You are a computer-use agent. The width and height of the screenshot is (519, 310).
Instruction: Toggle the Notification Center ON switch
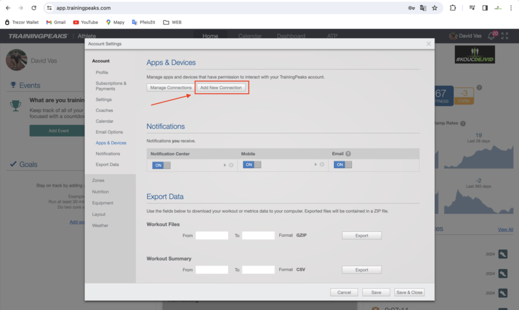161,165
